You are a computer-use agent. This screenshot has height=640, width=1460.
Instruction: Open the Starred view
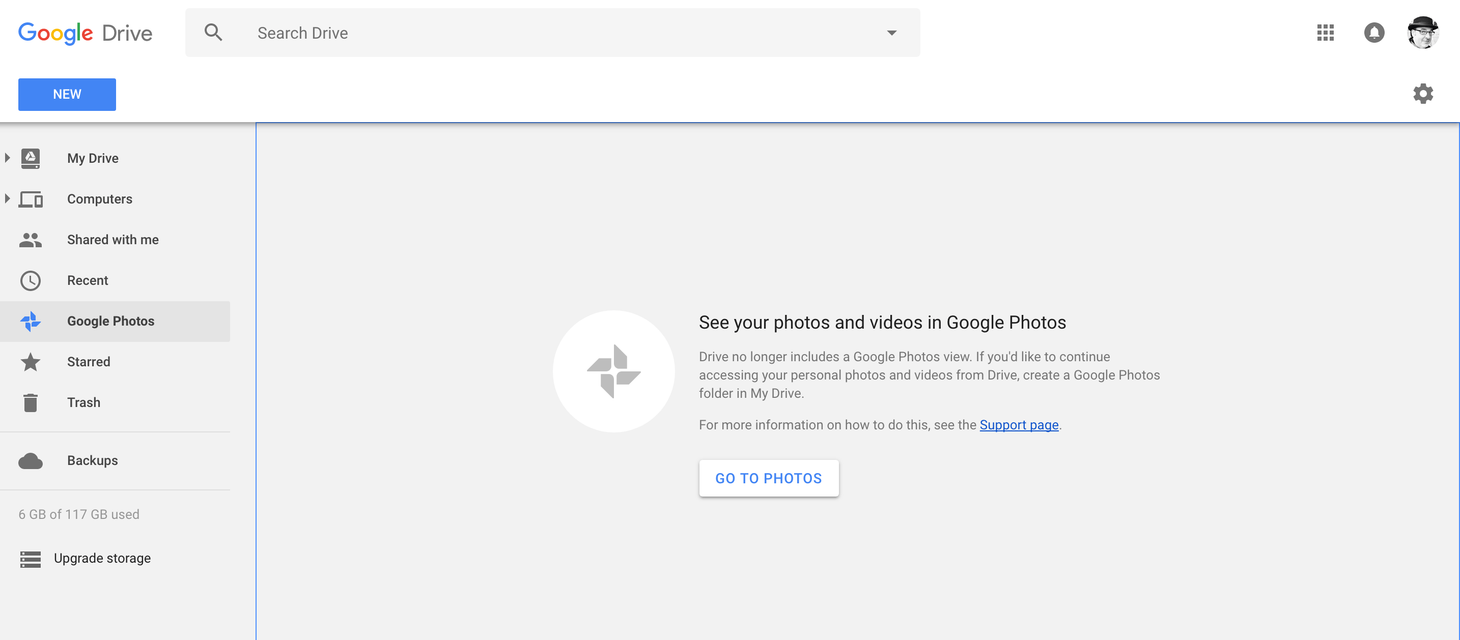pos(115,362)
